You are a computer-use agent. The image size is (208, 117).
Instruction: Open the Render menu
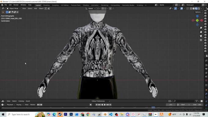[x=16, y=5]
